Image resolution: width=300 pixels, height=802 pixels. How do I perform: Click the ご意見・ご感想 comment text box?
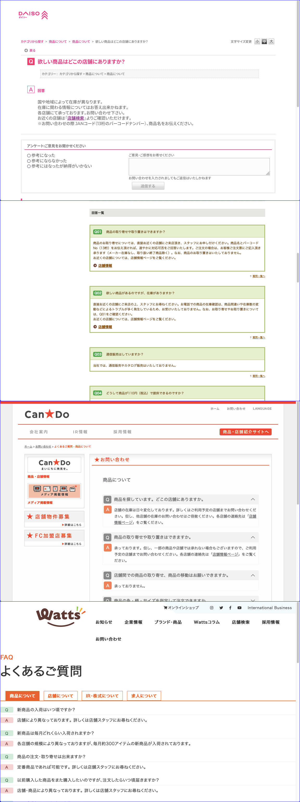199,166
